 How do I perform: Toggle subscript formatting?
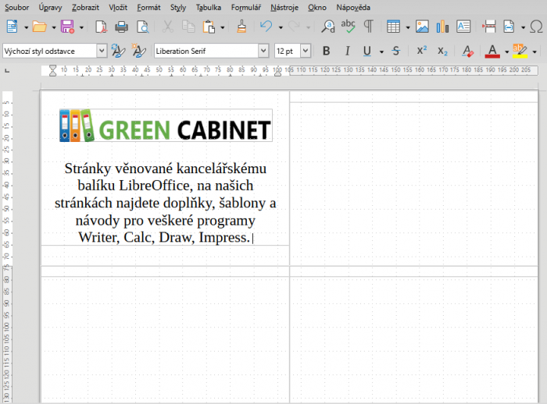pyautogui.click(x=442, y=51)
